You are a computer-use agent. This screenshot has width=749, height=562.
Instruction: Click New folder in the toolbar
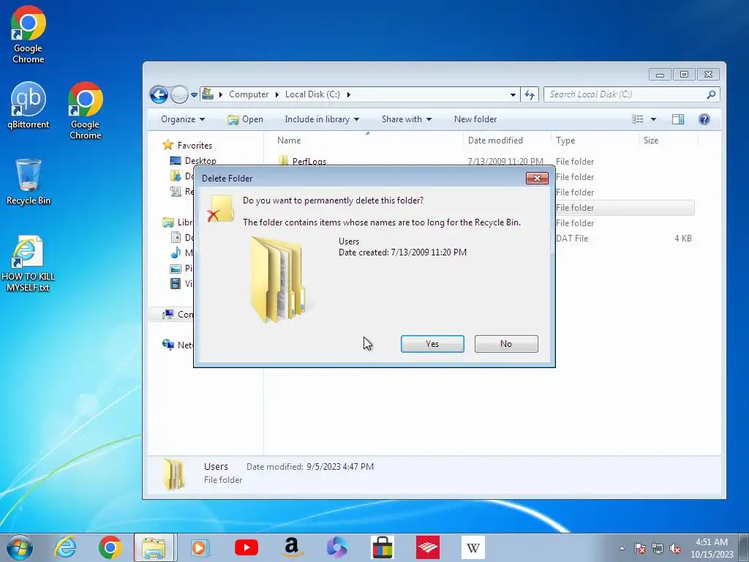[475, 119]
